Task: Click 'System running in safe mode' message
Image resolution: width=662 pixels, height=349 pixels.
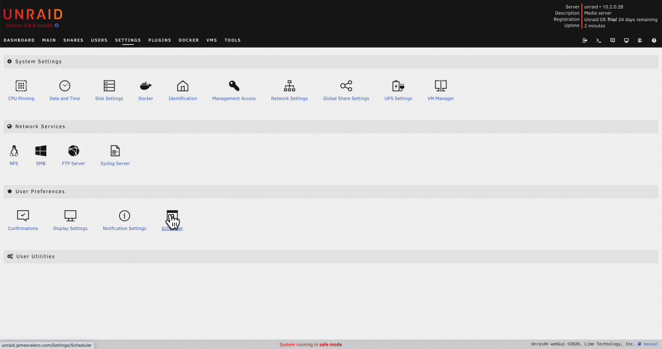Action: (310, 344)
